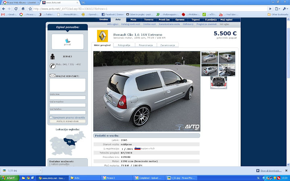Switch to Picasa Web Albums tab
The width and height of the screenshot is (290, 181).
pos(20,3)
